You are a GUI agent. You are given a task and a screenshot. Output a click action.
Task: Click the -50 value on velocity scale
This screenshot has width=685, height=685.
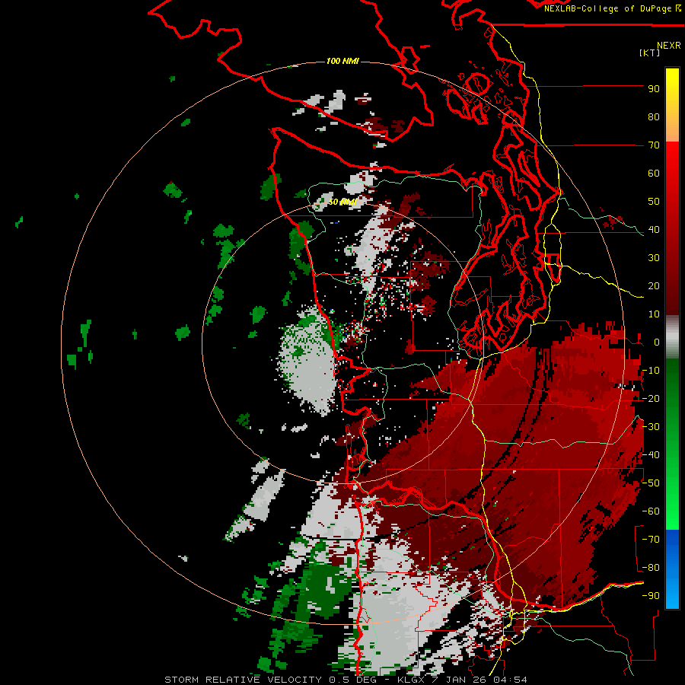pos(651,483)
